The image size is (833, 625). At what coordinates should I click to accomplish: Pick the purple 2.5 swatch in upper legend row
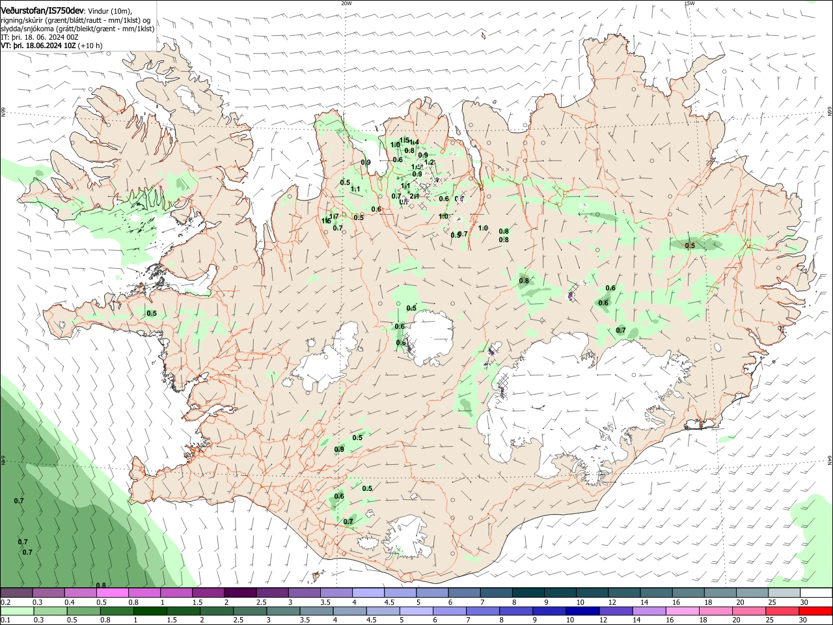271,593
